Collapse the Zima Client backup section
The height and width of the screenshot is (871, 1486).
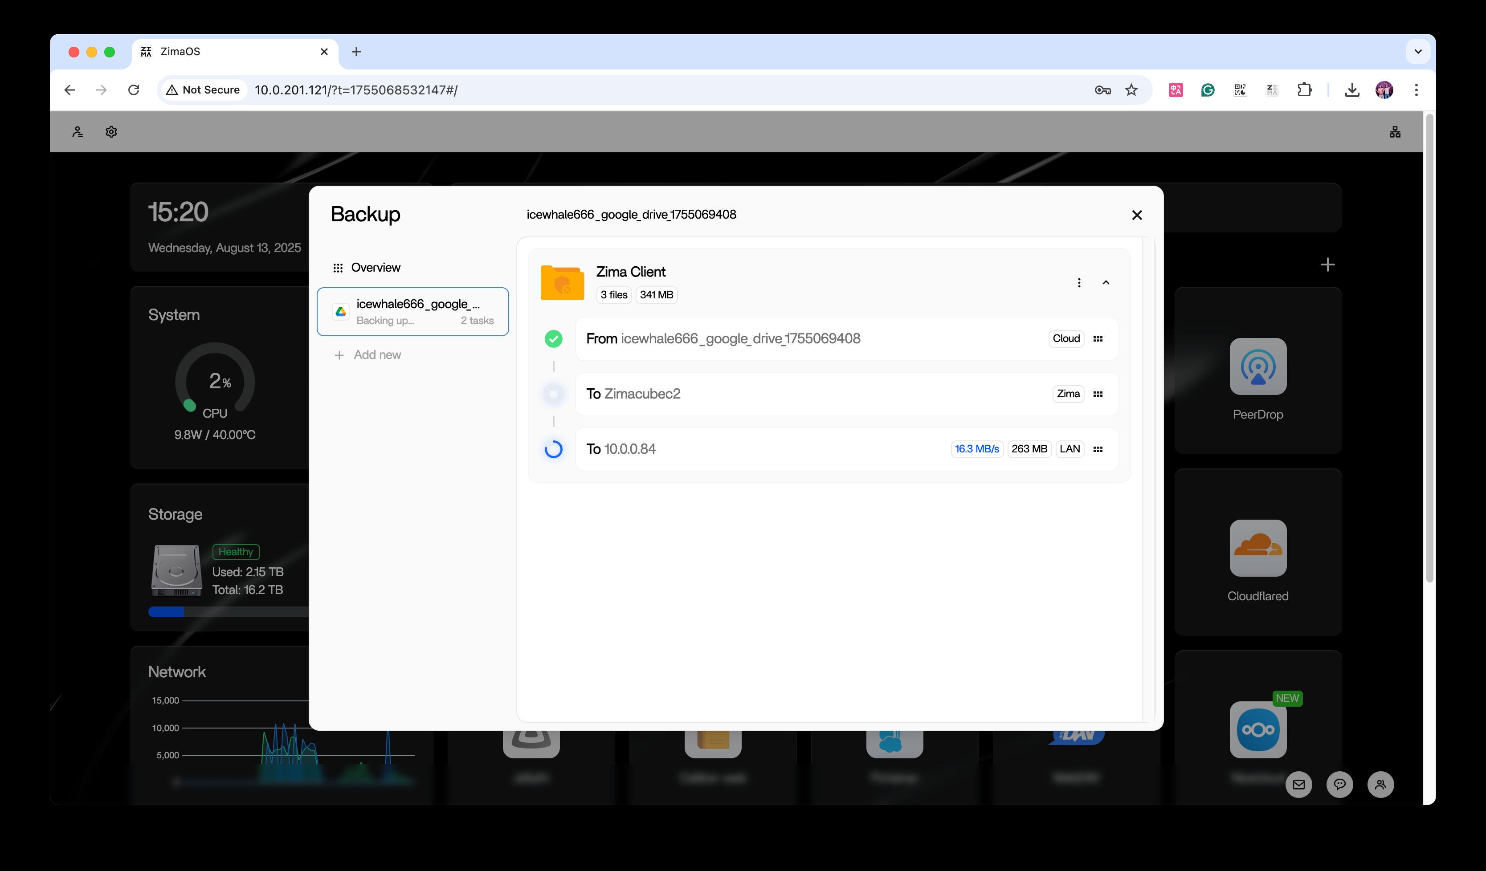pos(1106,283)
